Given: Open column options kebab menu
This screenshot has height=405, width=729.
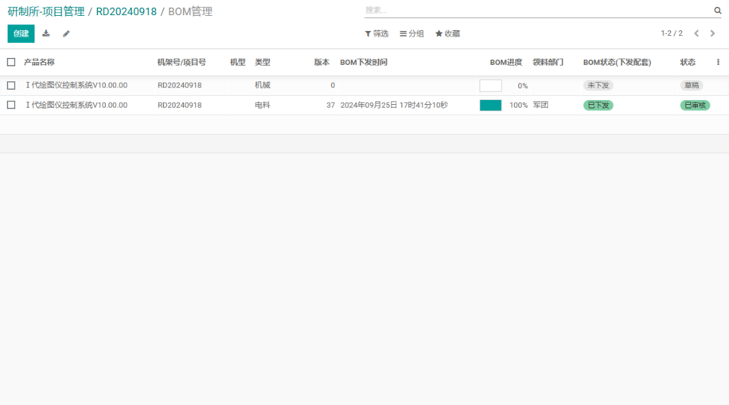Looking at the screenshot, I should [x=718, y=62].
